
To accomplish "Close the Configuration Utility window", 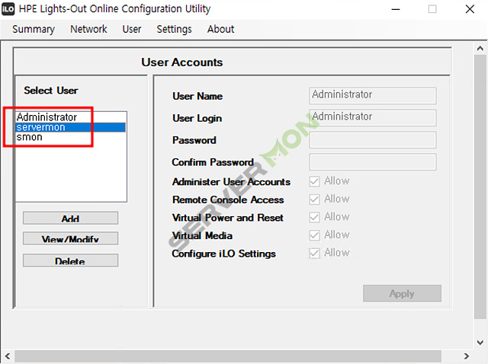I will click(470, 9).
